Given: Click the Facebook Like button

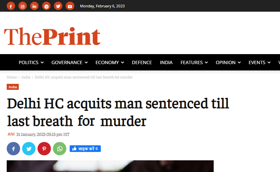Looking at the screenshot, I should click(85, 149).
